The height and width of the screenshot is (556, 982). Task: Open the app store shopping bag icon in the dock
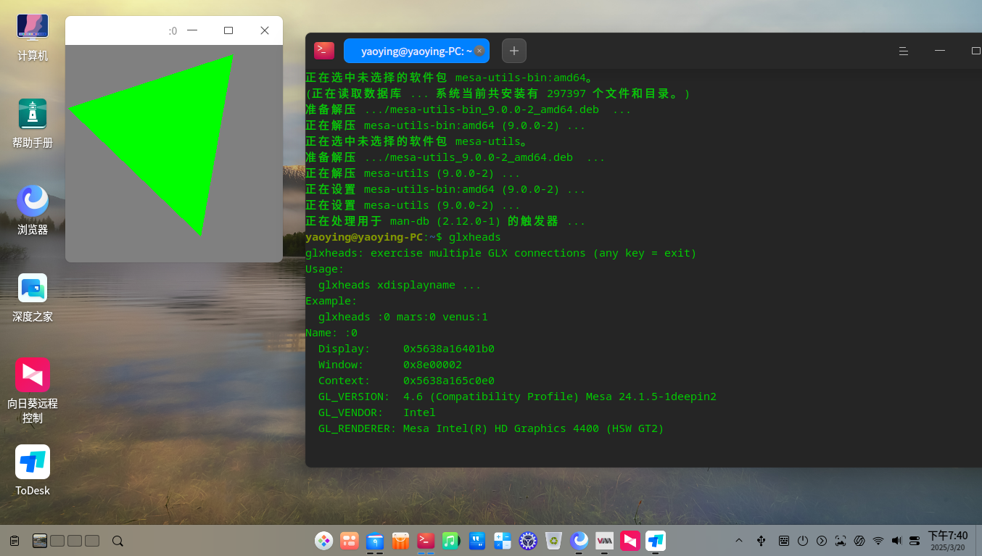point(400,541)
